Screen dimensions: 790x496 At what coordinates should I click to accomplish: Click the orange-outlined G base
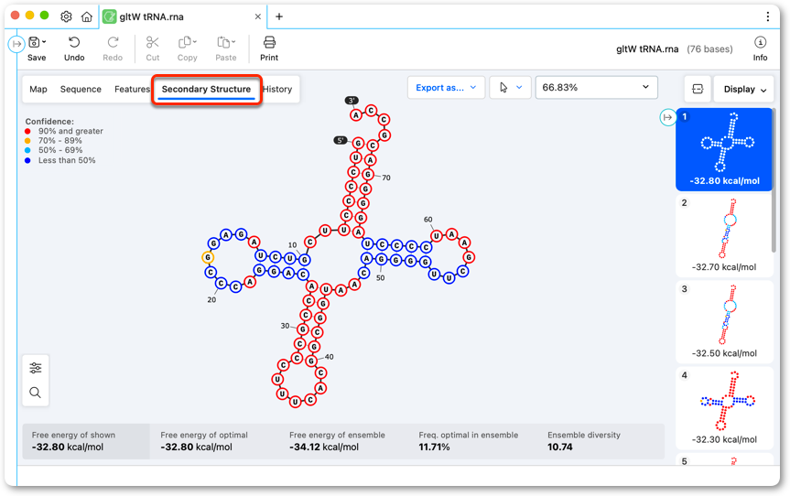(x=208, y=257)
